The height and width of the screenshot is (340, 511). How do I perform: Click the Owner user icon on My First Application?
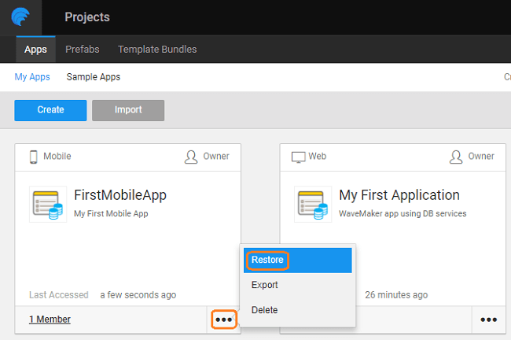click(456, 157)
